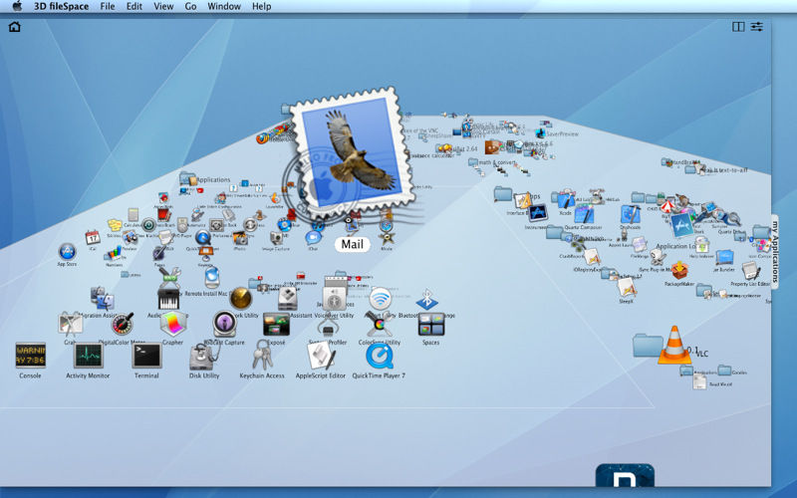
Task: Open the Window menu
Action: (224, 6)
